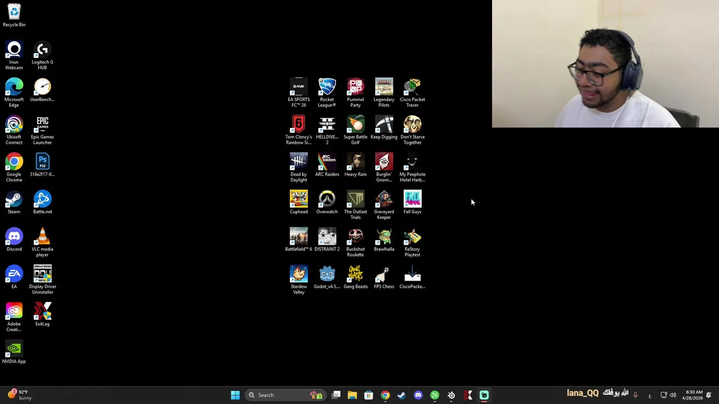
Task: Select the HELLDIVERS 2 desktop icon
Action: click(x=327, y=130)
